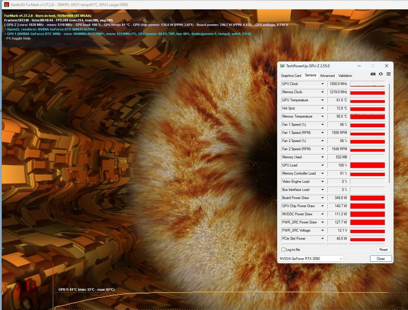408x310 pixels.
Task: Open the Memory Controller Load dropdown
Action: pyautogui.click(x=322, y=173)
